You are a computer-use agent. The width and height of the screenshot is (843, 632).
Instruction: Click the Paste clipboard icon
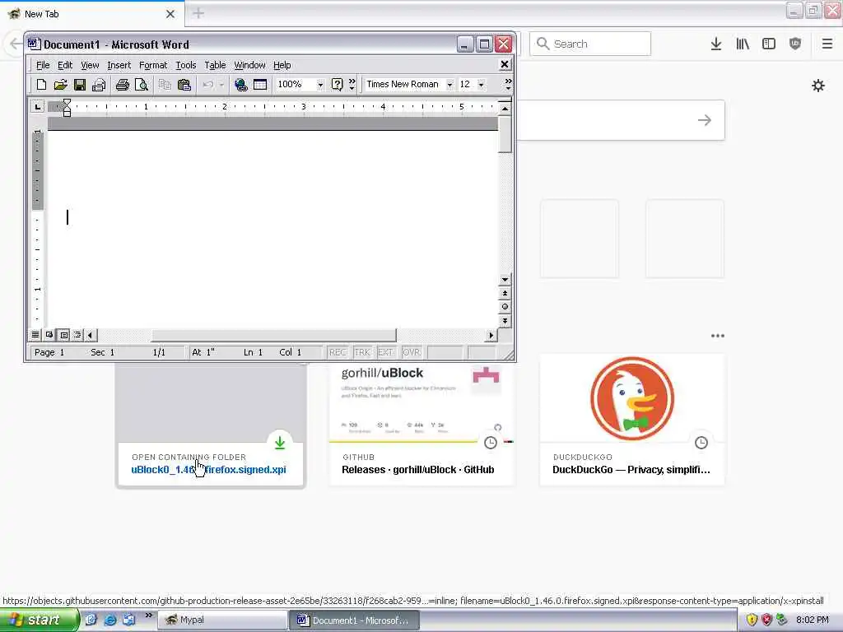184,85
